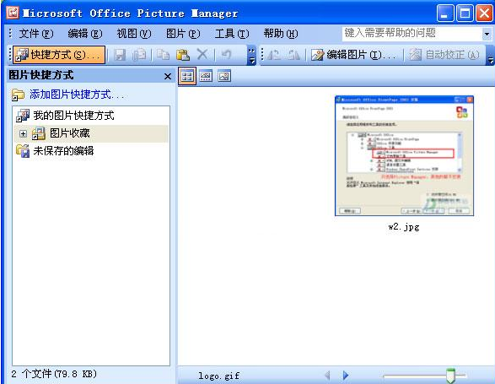Click the Picture Manager title bar icon
The height and width of the screenshot is (384, 495).
click(13, 13)
